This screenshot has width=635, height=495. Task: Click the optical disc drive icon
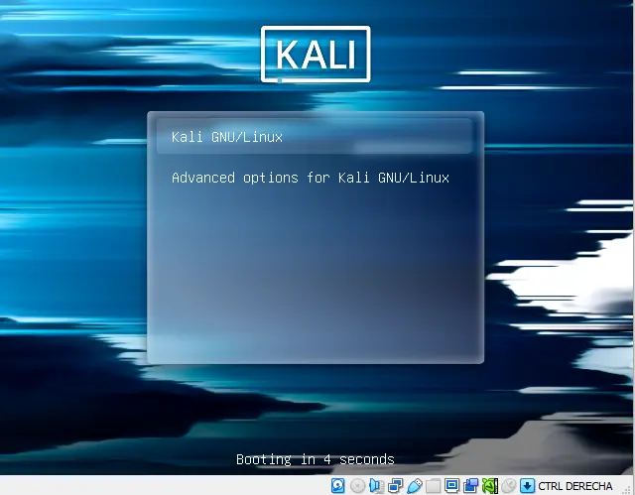coord(357,486)
